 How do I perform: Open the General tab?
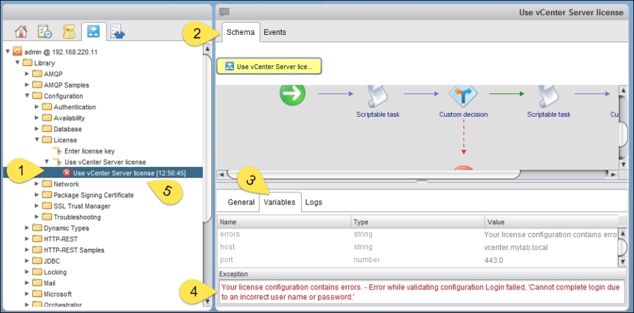pos(241,202)
